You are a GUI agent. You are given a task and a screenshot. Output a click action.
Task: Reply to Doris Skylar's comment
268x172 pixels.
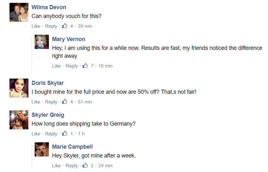coord(51,102)
